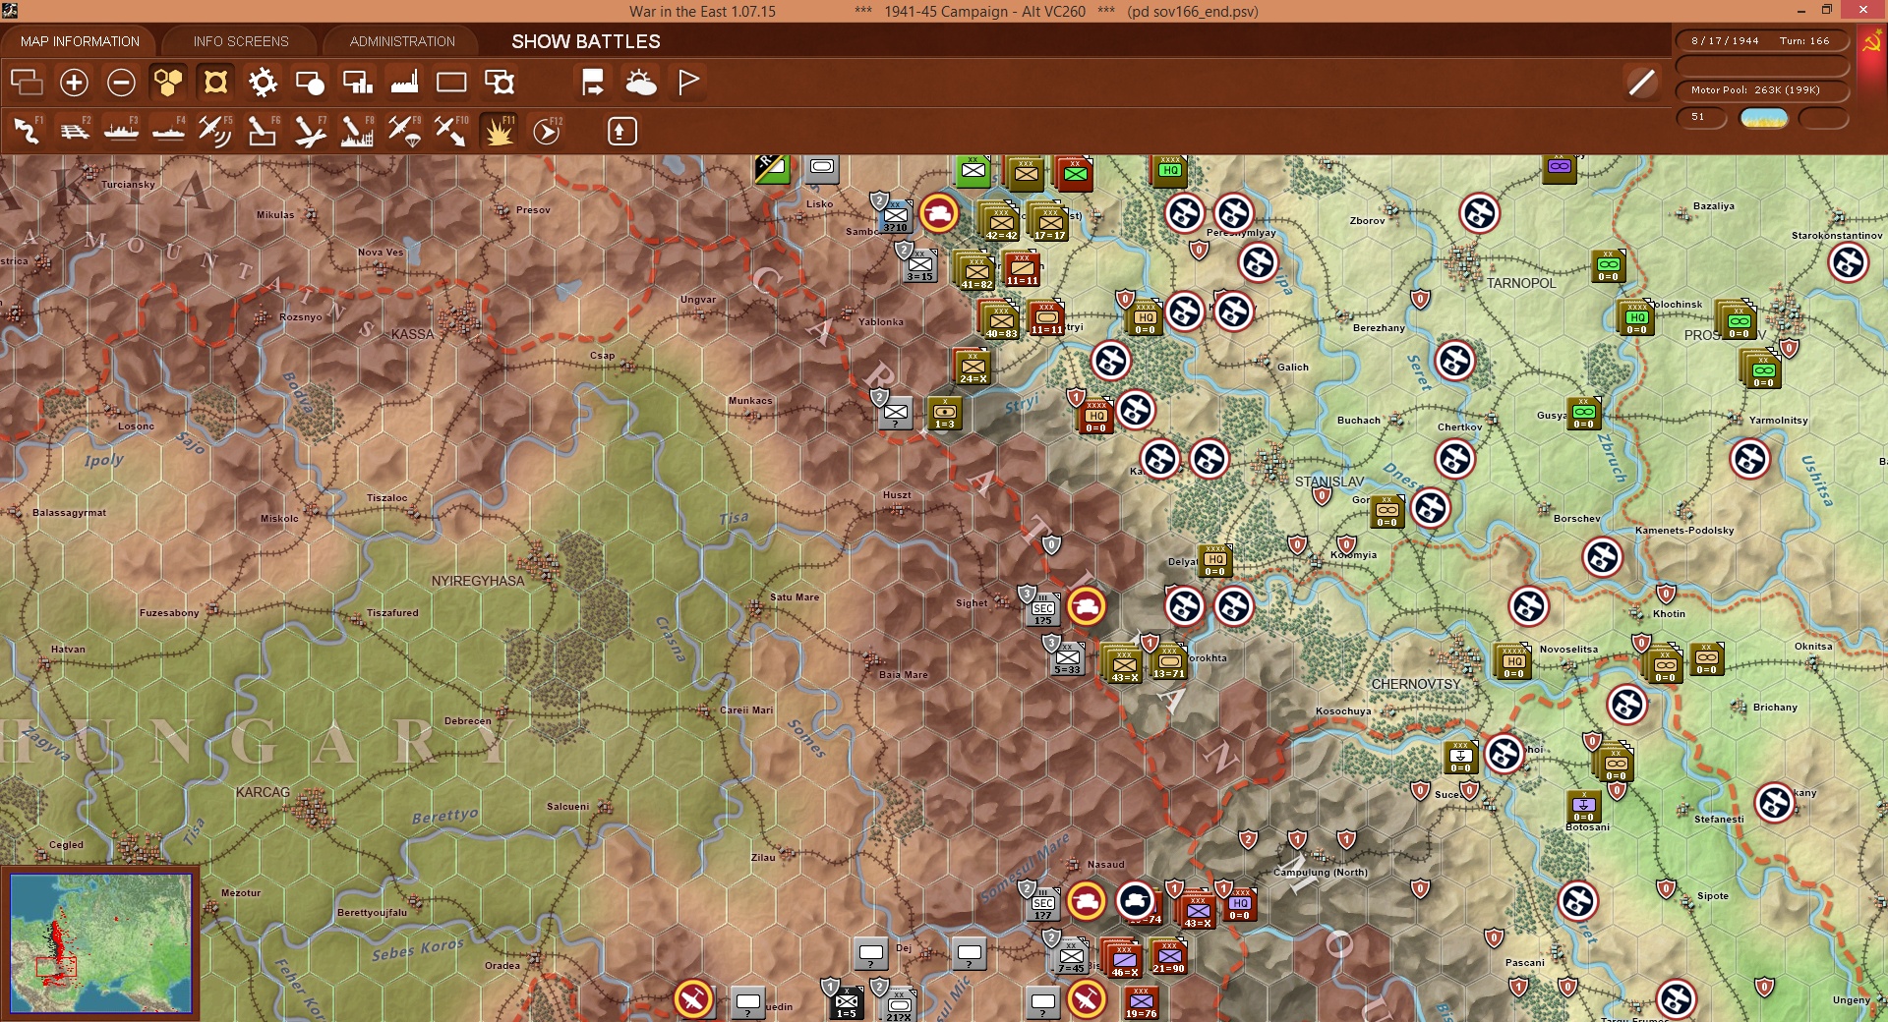
Task: Click the TARNOPOL city label
Action: pyautogui.click(x=1521, y=283)
